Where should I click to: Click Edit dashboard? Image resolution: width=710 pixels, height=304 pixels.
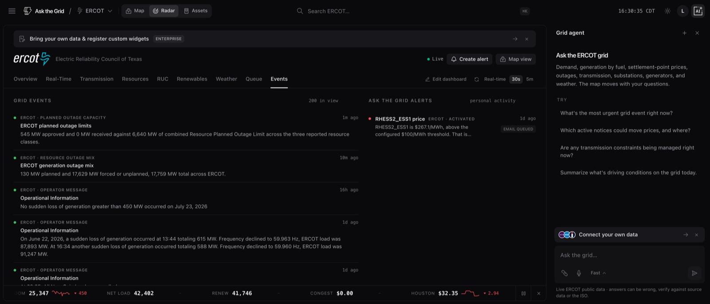tap(446, 79)
